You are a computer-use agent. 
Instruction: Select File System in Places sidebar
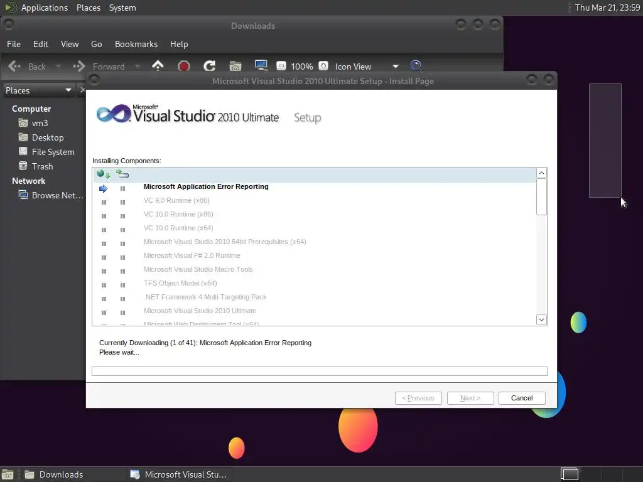click(x=53, y=152)
